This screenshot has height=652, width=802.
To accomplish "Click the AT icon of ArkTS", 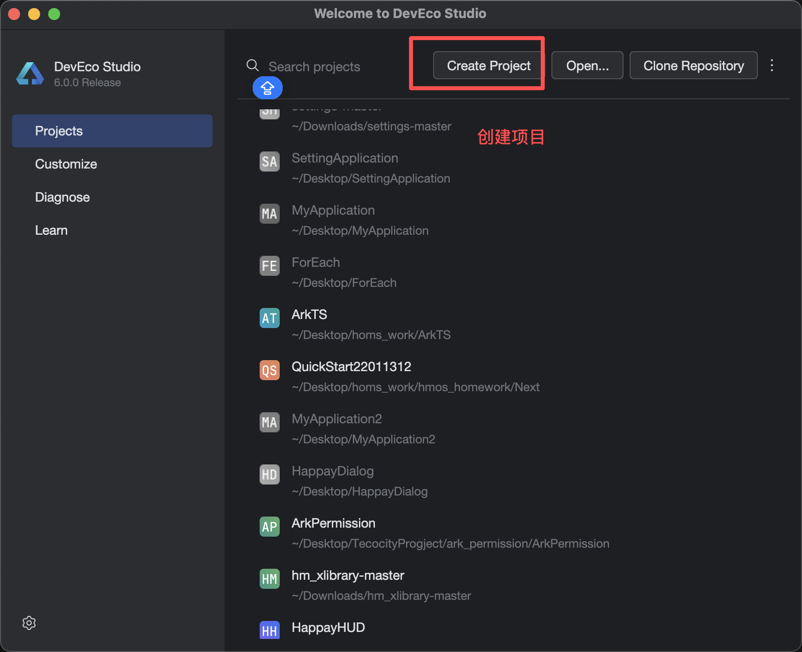I will tap(270, 318).
